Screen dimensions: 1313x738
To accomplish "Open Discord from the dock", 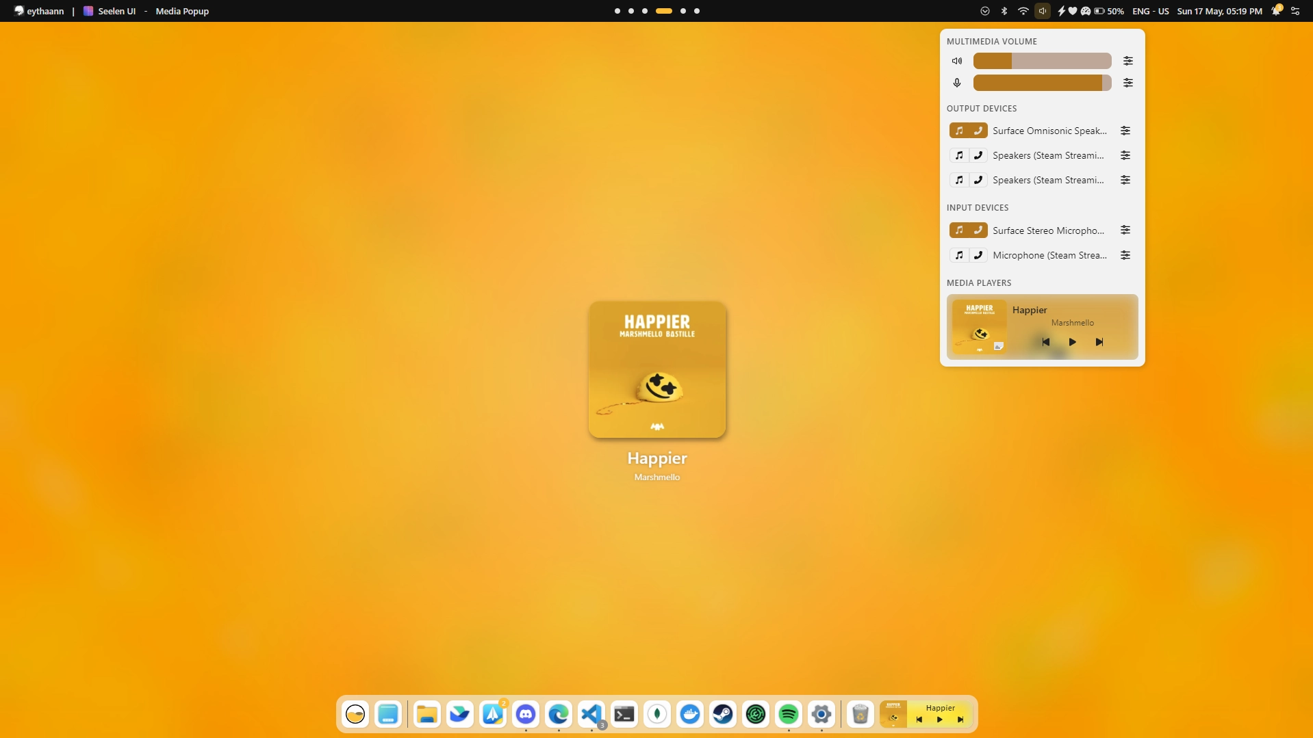I will [526, 714].
